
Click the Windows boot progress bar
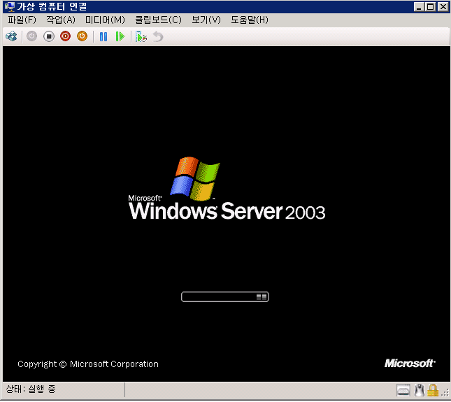225,296
